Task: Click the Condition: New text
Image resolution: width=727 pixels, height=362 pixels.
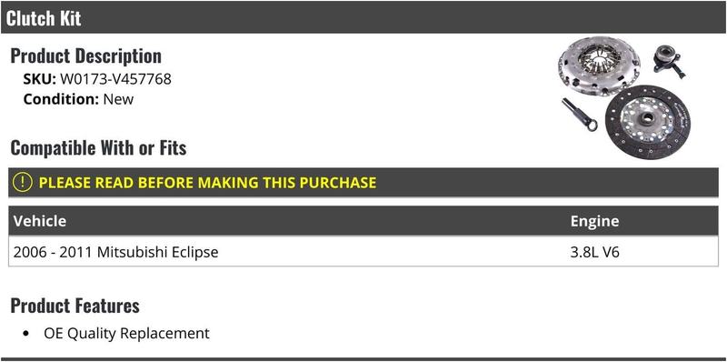Action: [x=78, y=99]
